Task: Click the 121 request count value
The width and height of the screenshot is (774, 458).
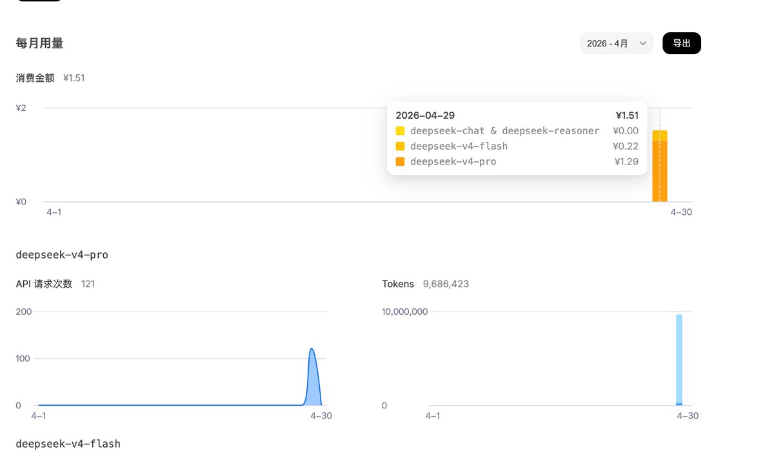Action: (88, 284)
